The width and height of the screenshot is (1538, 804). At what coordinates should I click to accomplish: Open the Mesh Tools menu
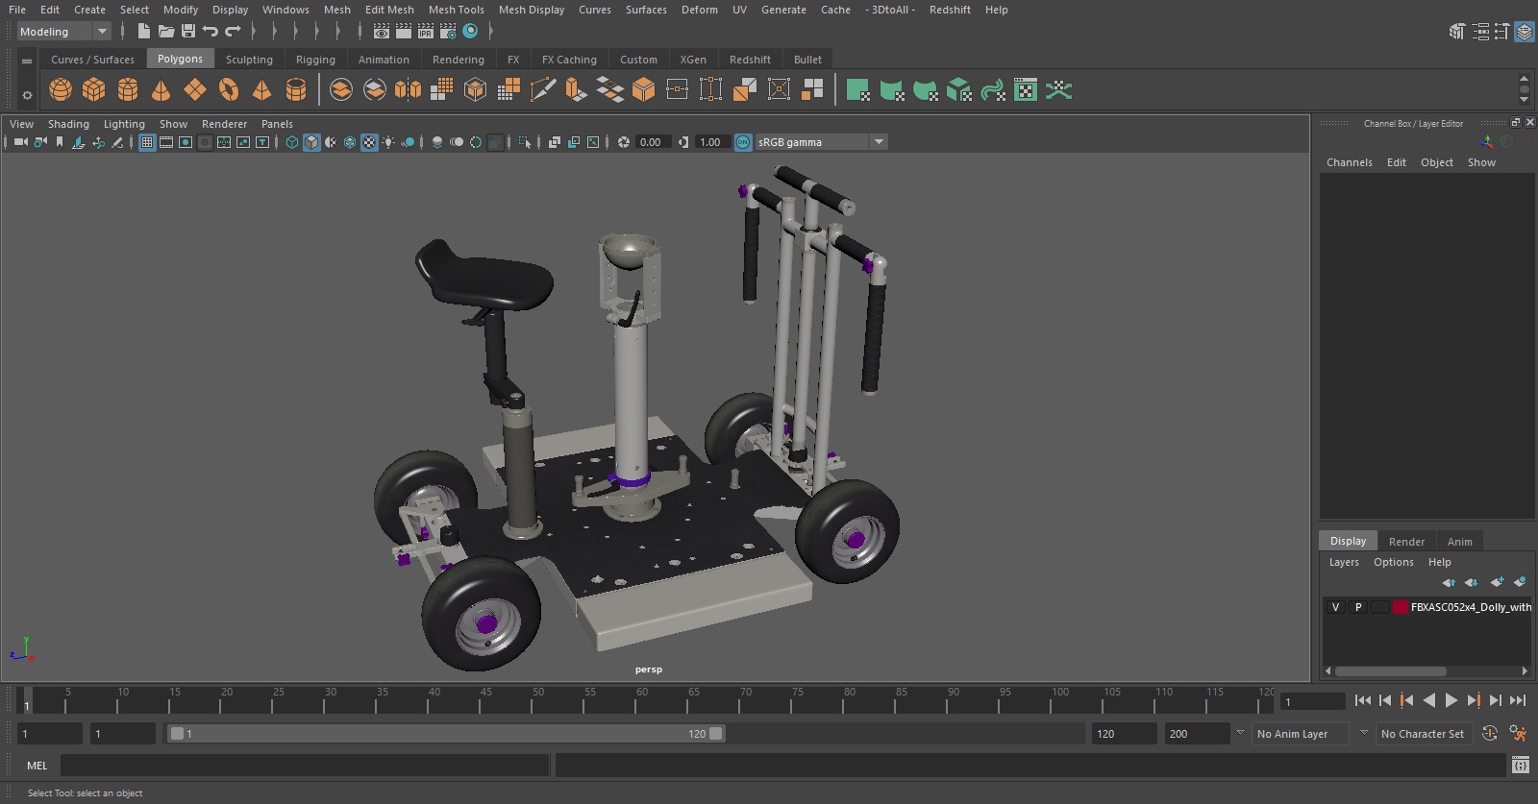tap(456, 10)
